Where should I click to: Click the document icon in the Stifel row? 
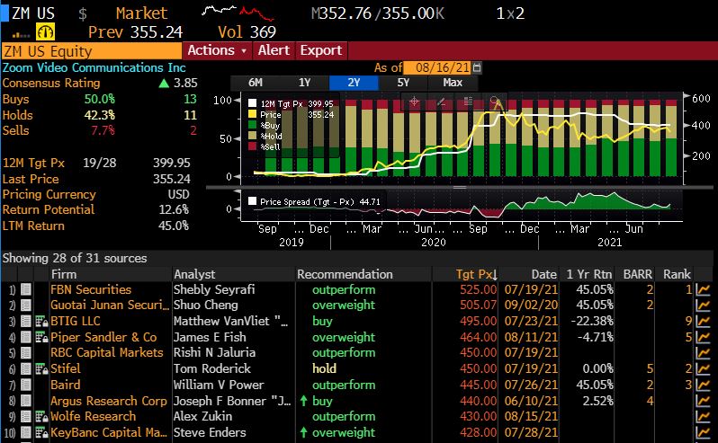[26, 368]
